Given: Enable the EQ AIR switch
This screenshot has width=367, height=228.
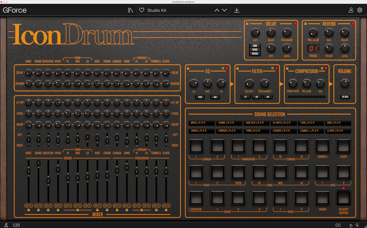Looking at the screenshot, I should [x=215, y=97].
